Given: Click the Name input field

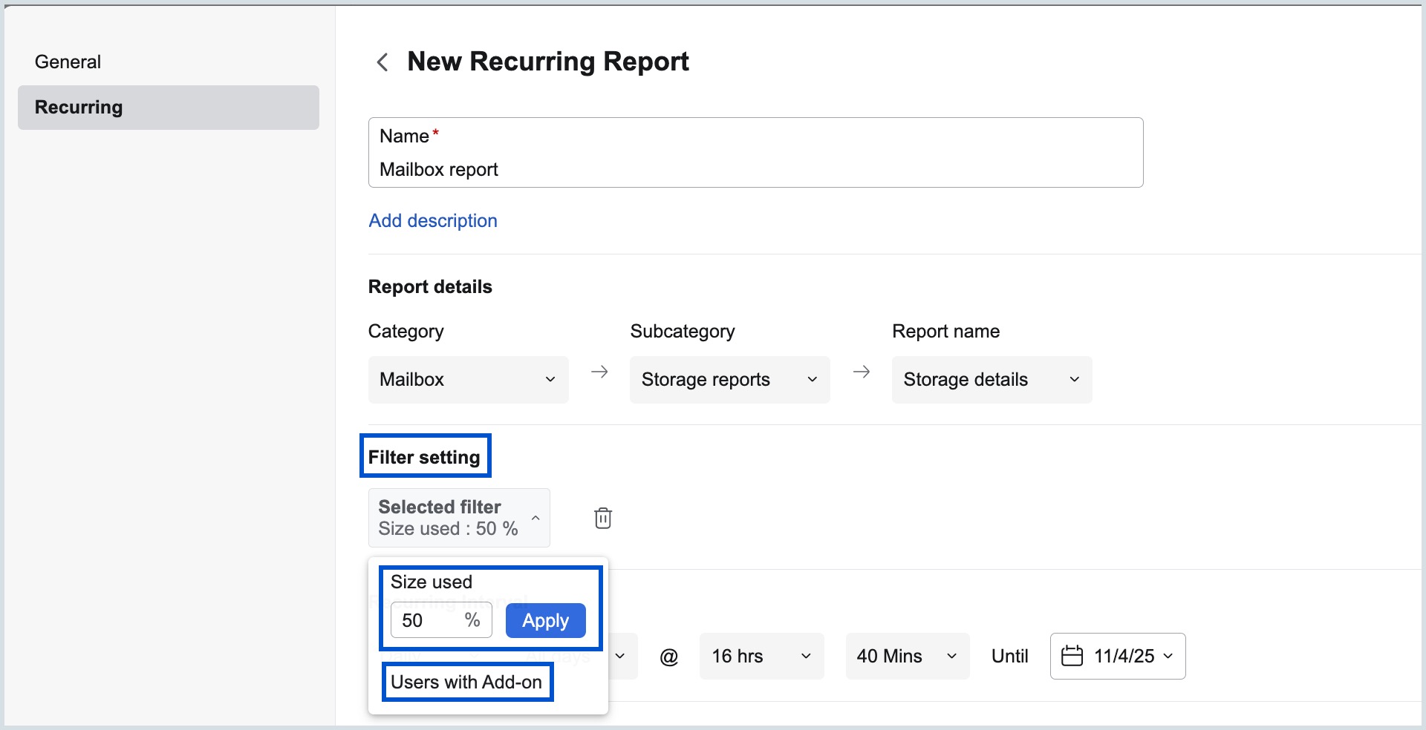Looking at the screenshot, I should [755, 169].
